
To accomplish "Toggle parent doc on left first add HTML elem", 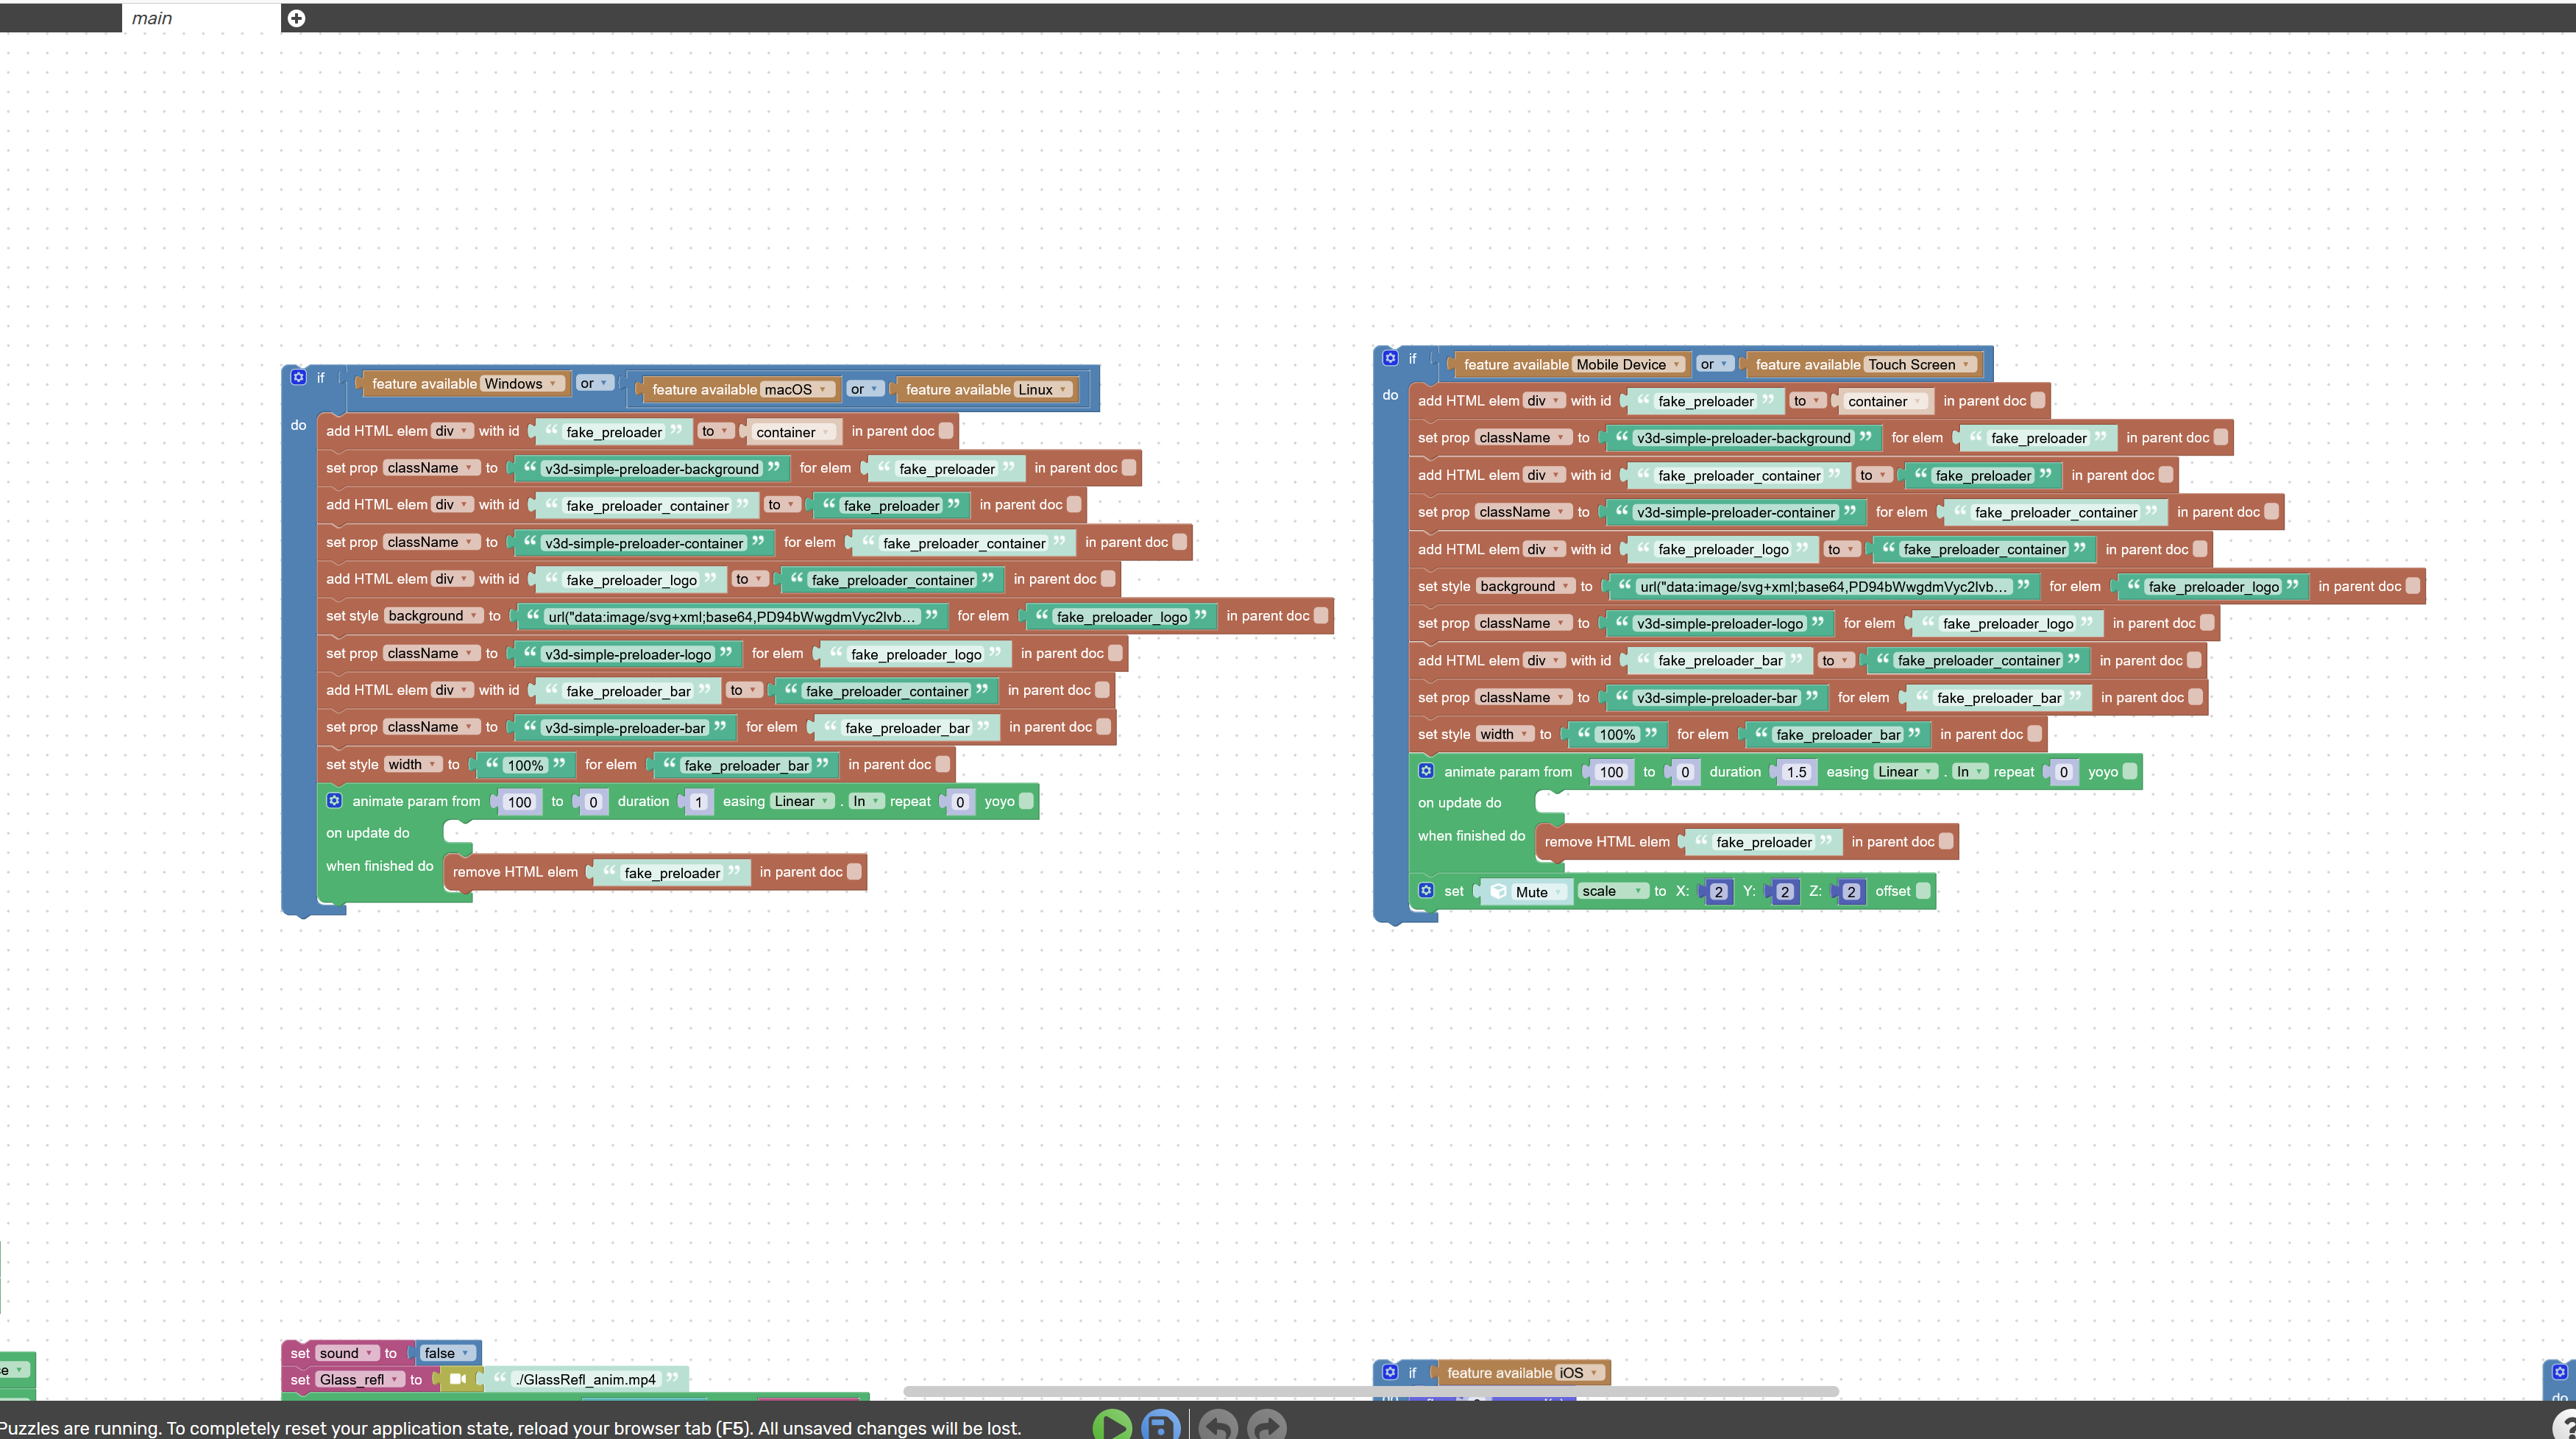I will [x=946, y=431].
